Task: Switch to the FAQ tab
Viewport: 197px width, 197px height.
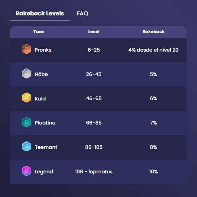Action: [82, 13]
